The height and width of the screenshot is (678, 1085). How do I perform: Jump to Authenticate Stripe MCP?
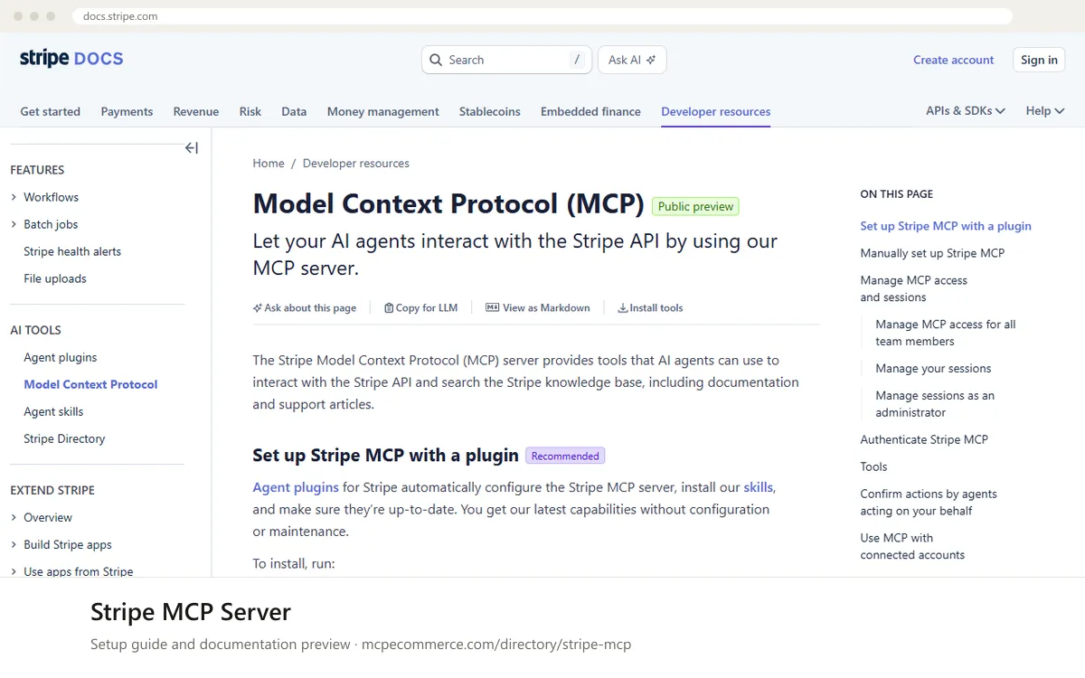[x=924, y=439]
